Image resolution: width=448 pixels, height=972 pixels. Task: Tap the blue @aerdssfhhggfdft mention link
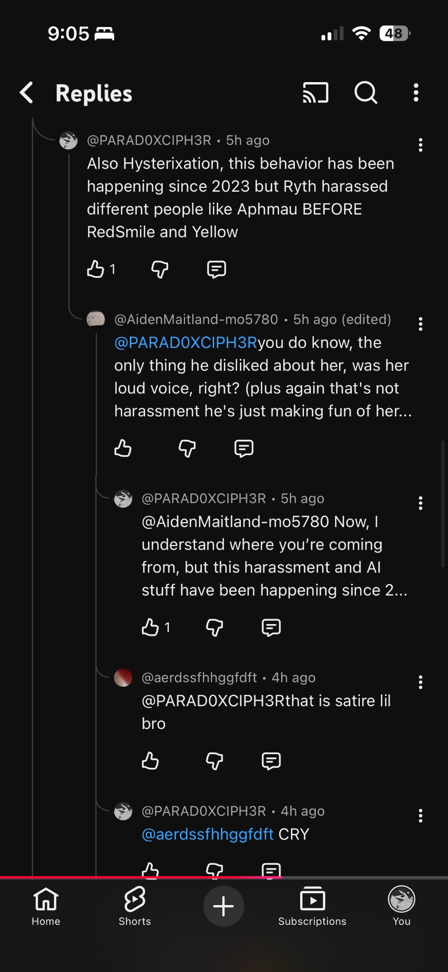click(x=208, y=834)
